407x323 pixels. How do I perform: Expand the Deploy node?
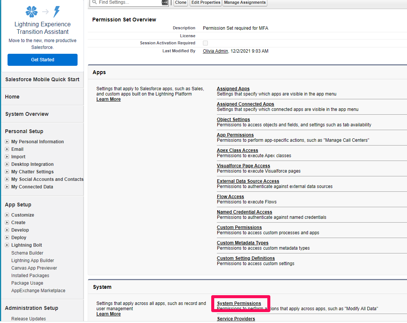coord(7,237)
